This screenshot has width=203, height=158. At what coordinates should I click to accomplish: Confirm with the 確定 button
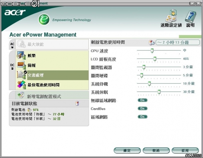click(127, 150)
